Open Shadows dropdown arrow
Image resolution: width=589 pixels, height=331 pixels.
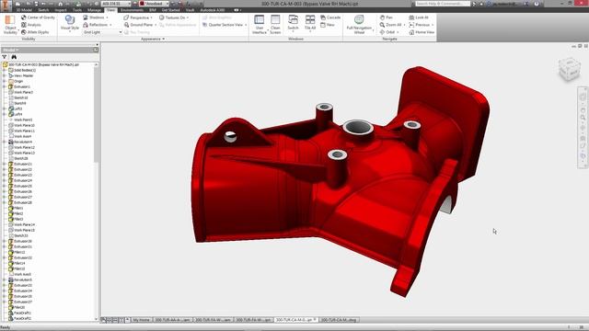pyautogui.click(x=107, y=17)
